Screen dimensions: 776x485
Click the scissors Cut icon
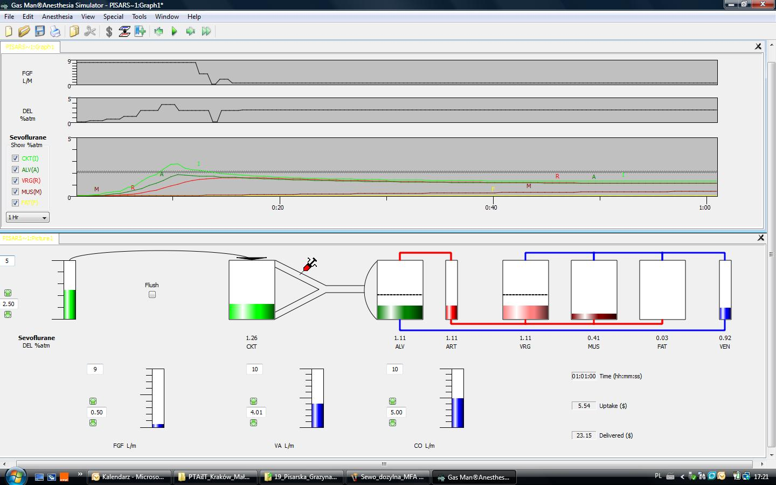pyautogui.click(x=90, y=32)
